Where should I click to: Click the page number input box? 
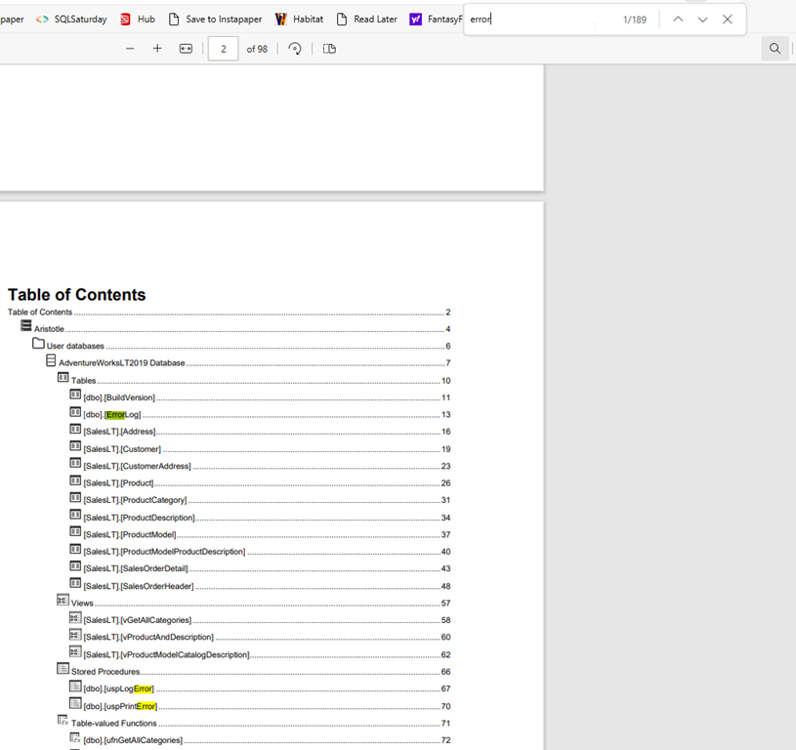coord(224,49)
